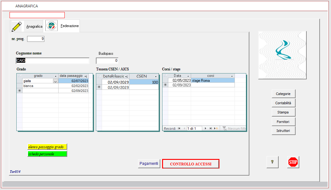This screenshot has width=331, height=190.
Task: Switch to Anagrafica tab
Action: coord(27,26)
